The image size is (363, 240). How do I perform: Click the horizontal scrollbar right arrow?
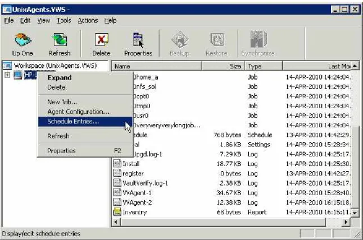point(346,222)
